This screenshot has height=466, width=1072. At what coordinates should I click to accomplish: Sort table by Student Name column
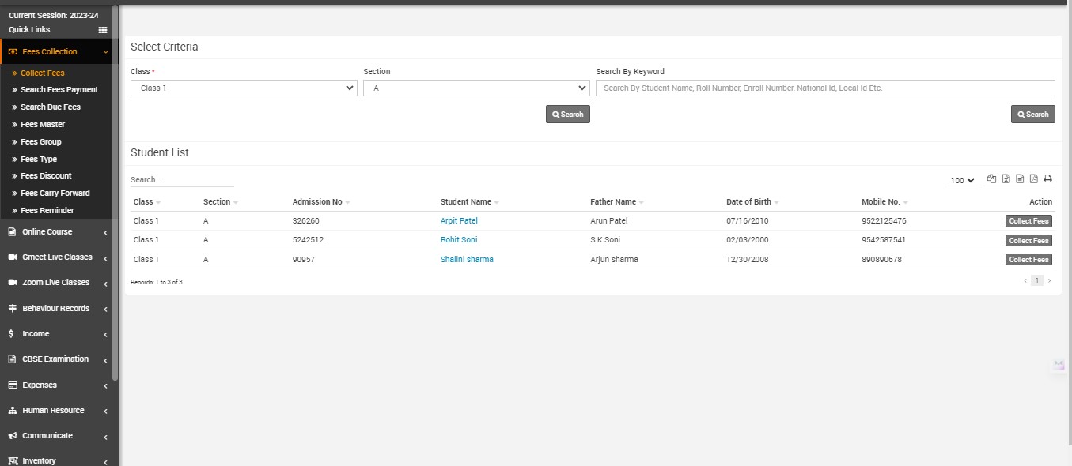pos(466,202)
